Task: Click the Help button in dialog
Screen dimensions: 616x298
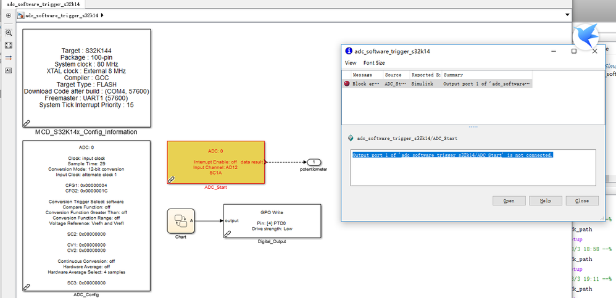Action: click(546, 201)
